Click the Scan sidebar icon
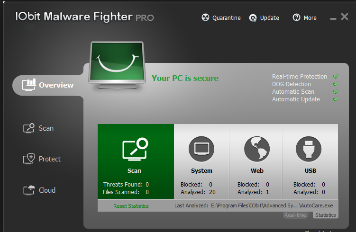 point(28,128)
